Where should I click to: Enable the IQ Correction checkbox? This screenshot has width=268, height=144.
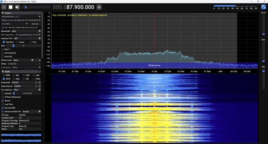pyautogui.click(x=3, y=53)
